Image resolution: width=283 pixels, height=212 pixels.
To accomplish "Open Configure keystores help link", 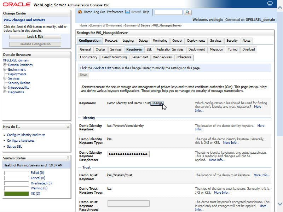I will pyautogui.click(x=21, y=140).
